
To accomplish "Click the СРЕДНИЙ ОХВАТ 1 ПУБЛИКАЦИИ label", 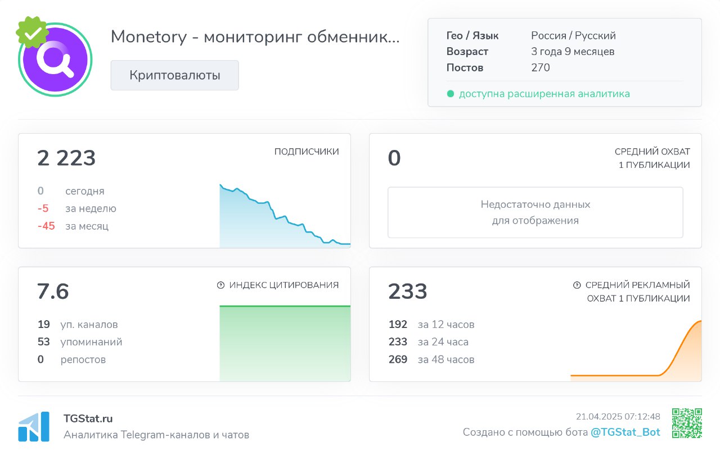I will click(x=652, y=158).
